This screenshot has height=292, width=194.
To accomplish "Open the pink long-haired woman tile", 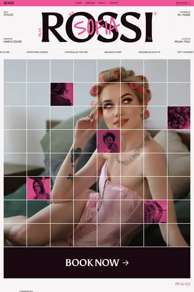I will click(x=38, y=188).
